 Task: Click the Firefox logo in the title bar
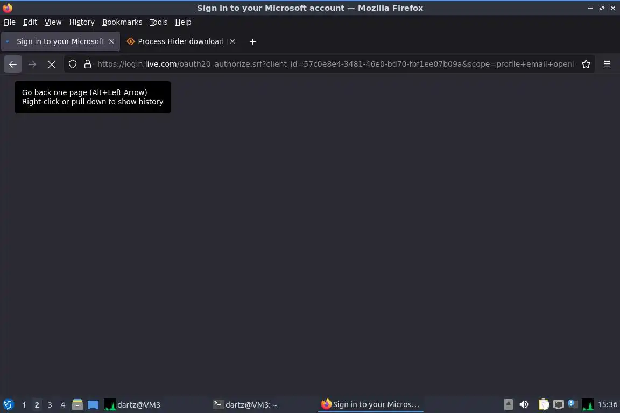(8, 8)
